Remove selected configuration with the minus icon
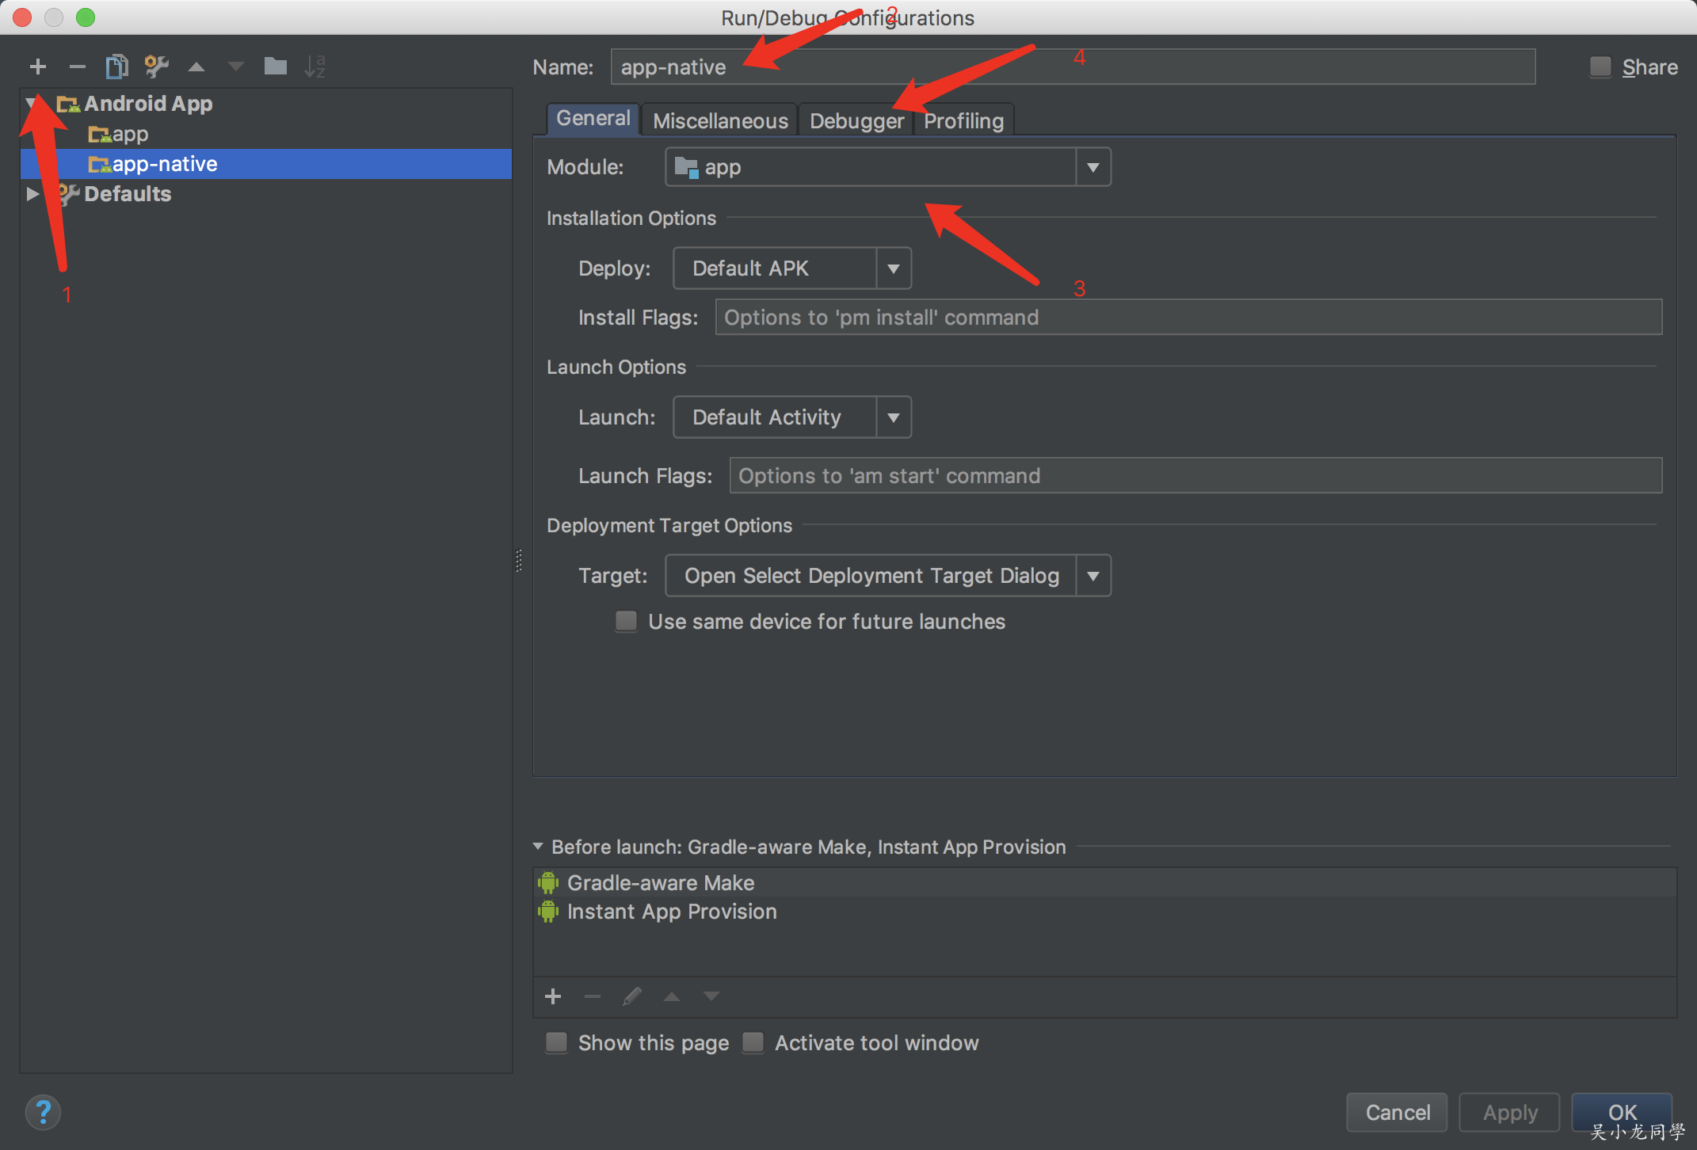This screenshot has height=1150, width=1697. click(77, 67)
